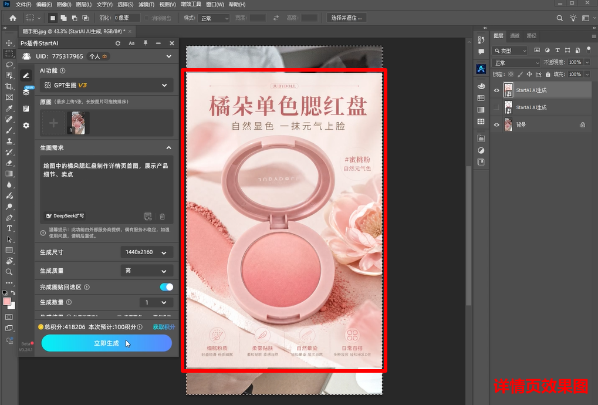The width and height of the screenshot is (598, 405).
Task: Swap foreground and background colors
Action: (x=13, y=293)
